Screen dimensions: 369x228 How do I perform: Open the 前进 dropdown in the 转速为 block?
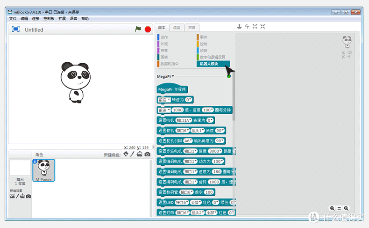(164, 100)
